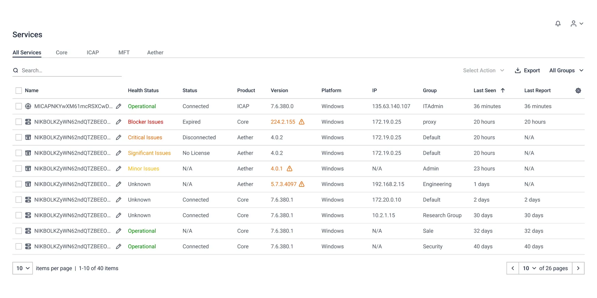Click the notifications bell icon

click(x=558, y=23)
